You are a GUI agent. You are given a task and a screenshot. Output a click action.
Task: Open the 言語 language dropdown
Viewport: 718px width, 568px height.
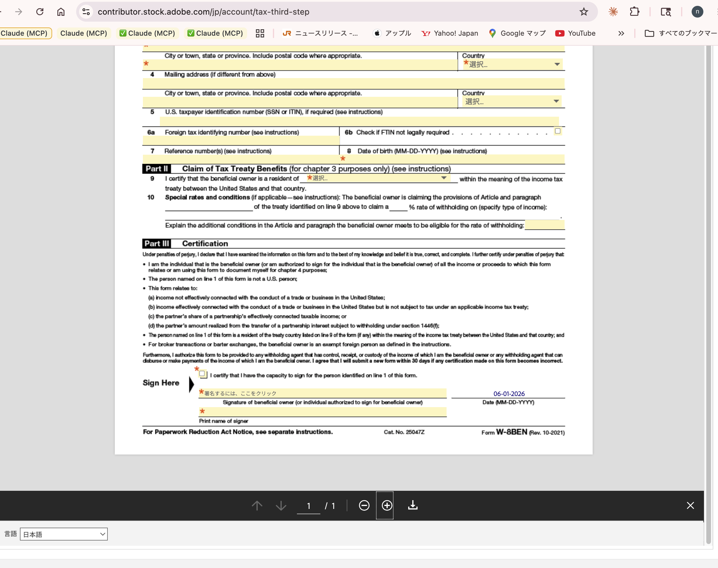(64, 534)
